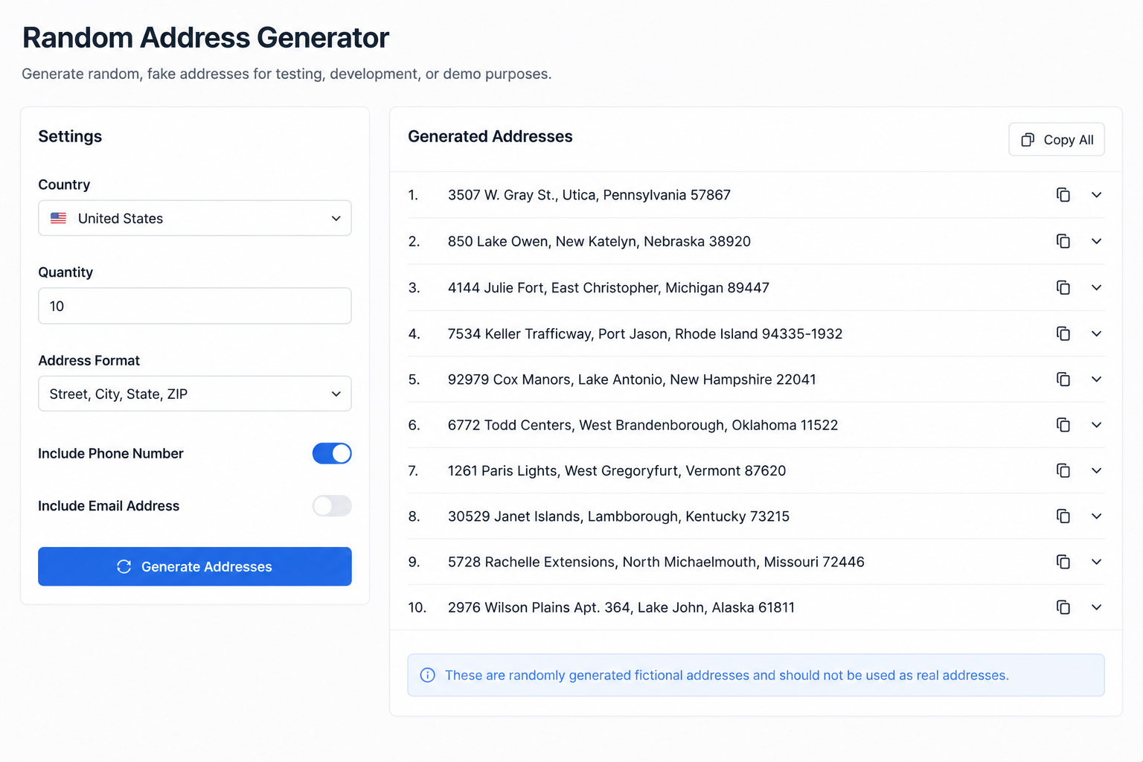Expand details for 30529 Janet Islands address
Image resolution: width=1143 pixels, height=762 pixels.
click(1096, 516)
